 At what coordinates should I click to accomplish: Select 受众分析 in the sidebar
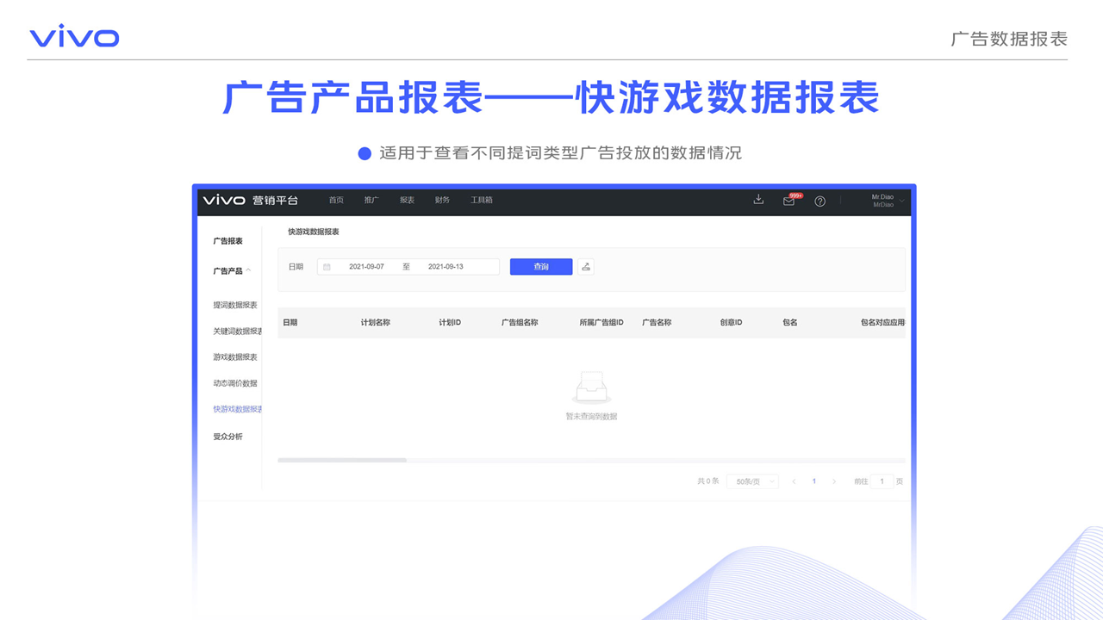228,437
